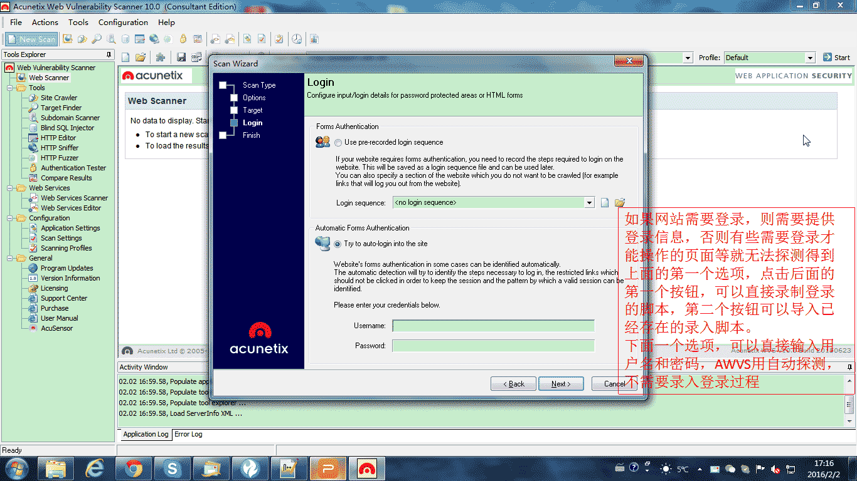The height and width of the screenshot is (481, 857).
Task: Click the Scan Type wizard step
Action: pyautogui.click(x=259, y=85)
